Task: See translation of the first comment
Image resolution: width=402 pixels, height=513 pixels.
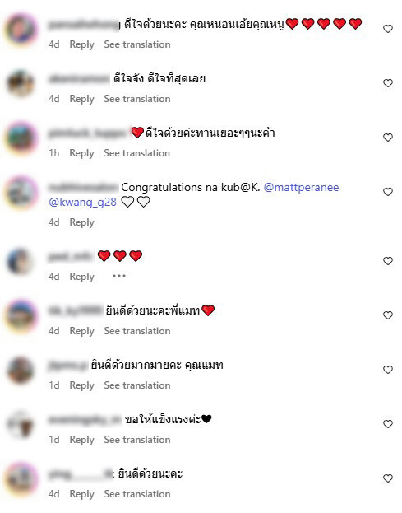Action: point(137,44)
